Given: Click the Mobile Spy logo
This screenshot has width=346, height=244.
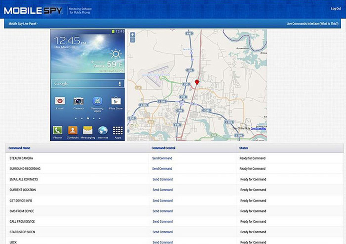Looking at the screenshot, I should click(33, 10).
